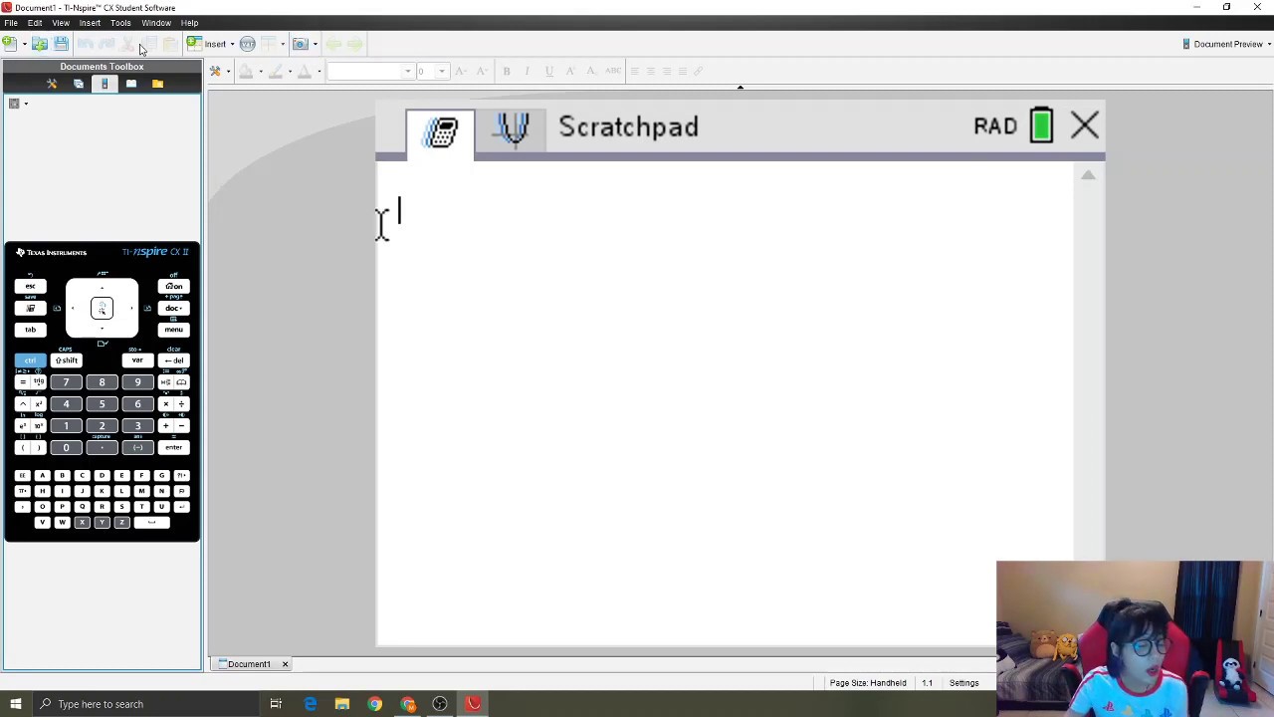The image size is (1274, 717).
Task: Open the Tools menu
Action: pos(120,23)
